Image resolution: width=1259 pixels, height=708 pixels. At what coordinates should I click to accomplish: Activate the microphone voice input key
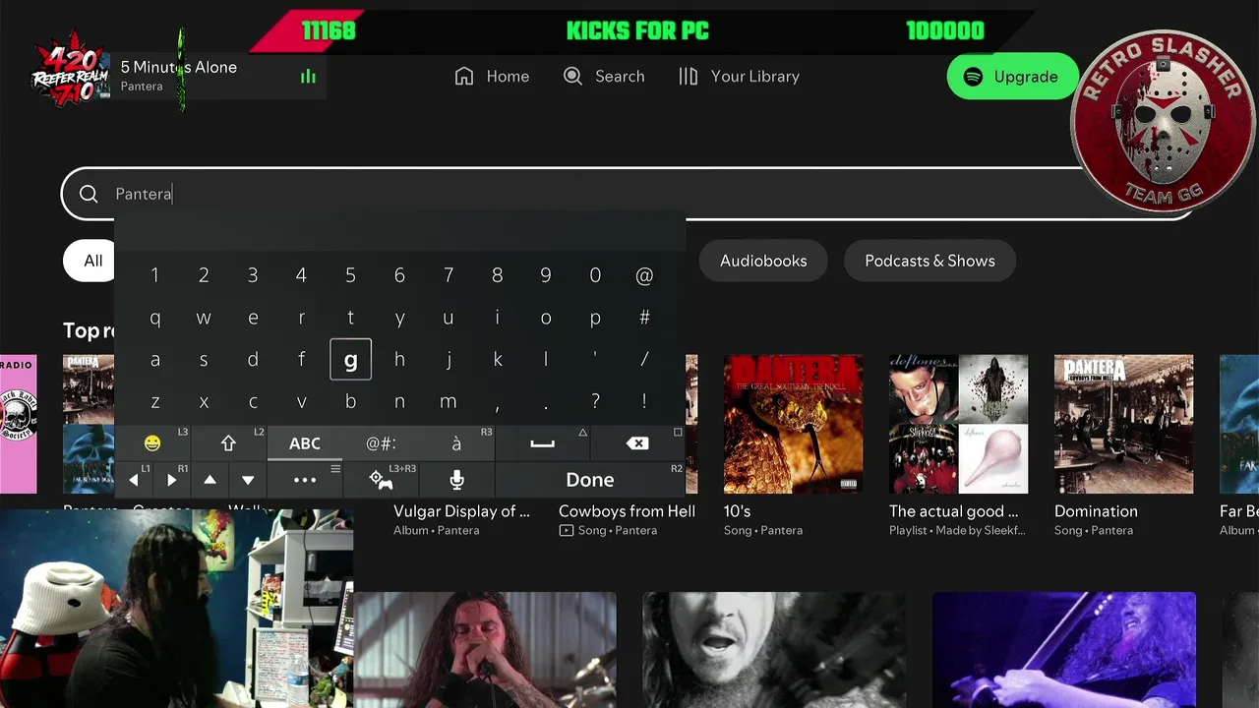pyautogui.click(x=456, y=480)
